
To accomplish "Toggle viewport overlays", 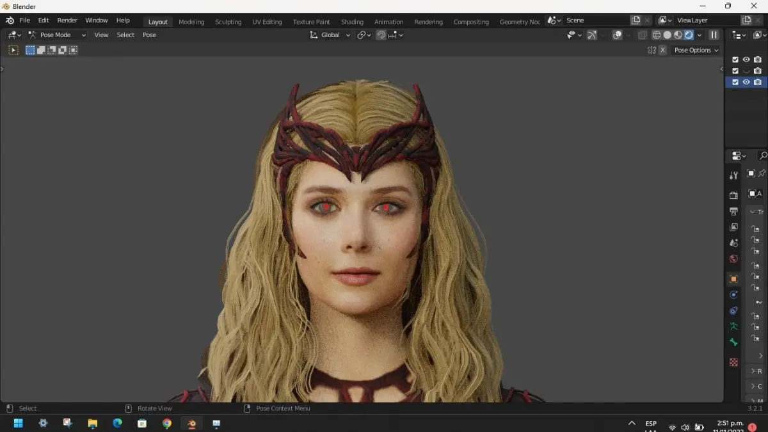I will coord(617,35).
